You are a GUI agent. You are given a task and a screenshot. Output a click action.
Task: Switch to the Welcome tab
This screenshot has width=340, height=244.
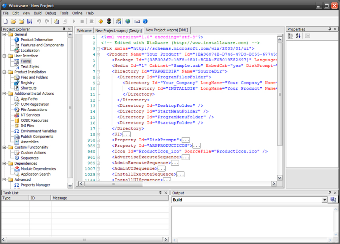tap(84, 30)
